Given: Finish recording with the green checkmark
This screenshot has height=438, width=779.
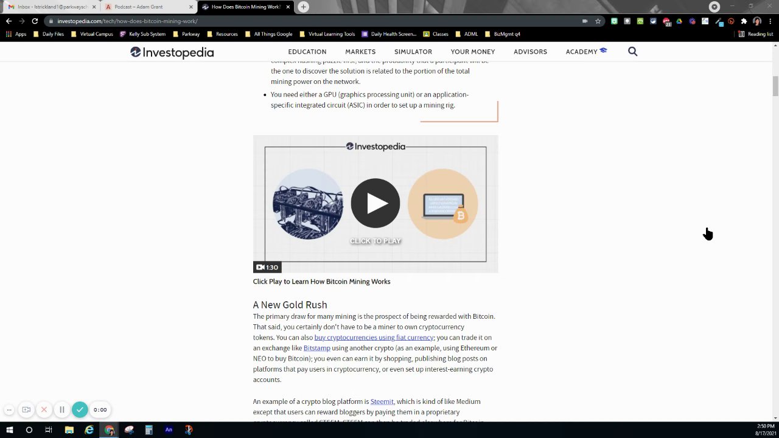Looking at the screenshot, I should pyautogui.click(x=80, y=409).
